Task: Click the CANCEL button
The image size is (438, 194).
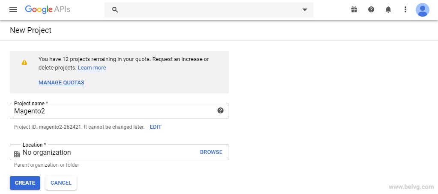Action: click(61, 183)
